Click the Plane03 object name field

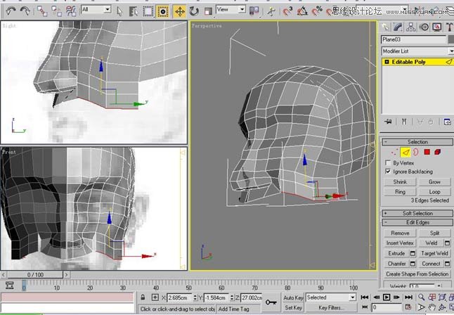[x=414, y=39]
